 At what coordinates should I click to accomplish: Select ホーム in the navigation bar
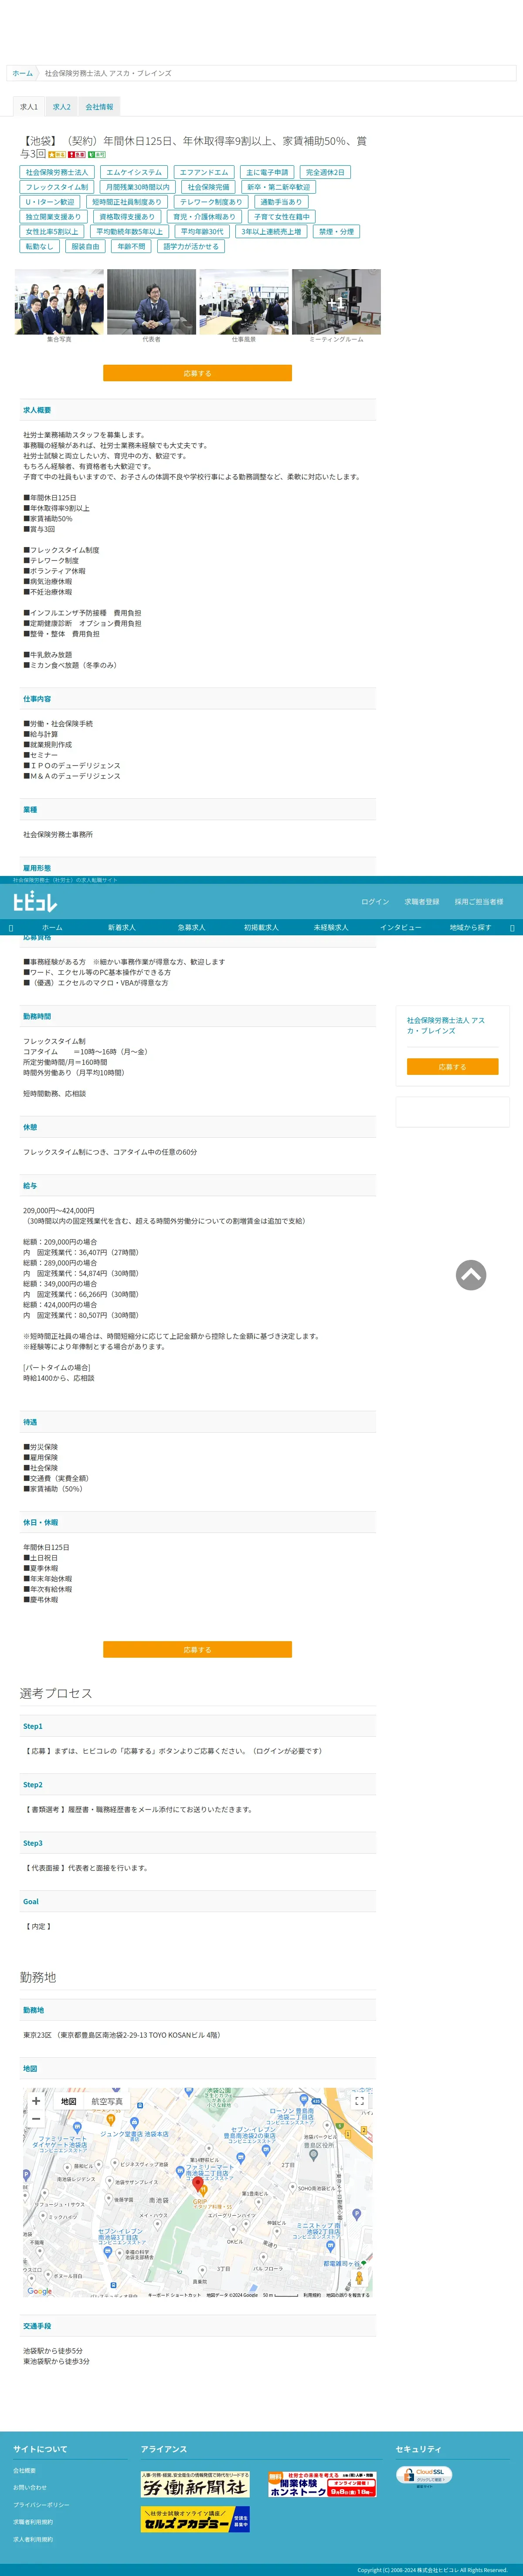(x=52, y=928)
